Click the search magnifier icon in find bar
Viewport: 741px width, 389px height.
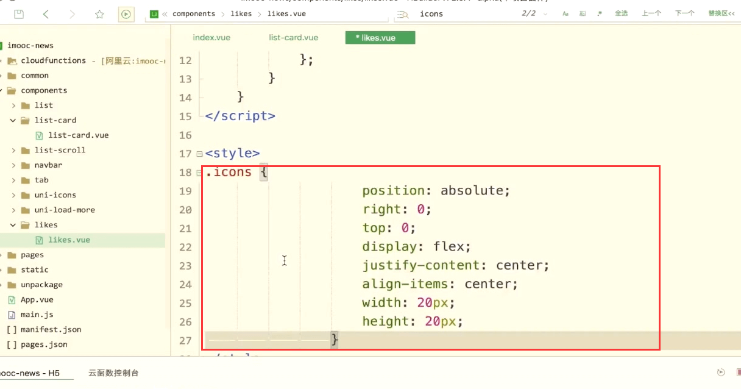(403, 13)
